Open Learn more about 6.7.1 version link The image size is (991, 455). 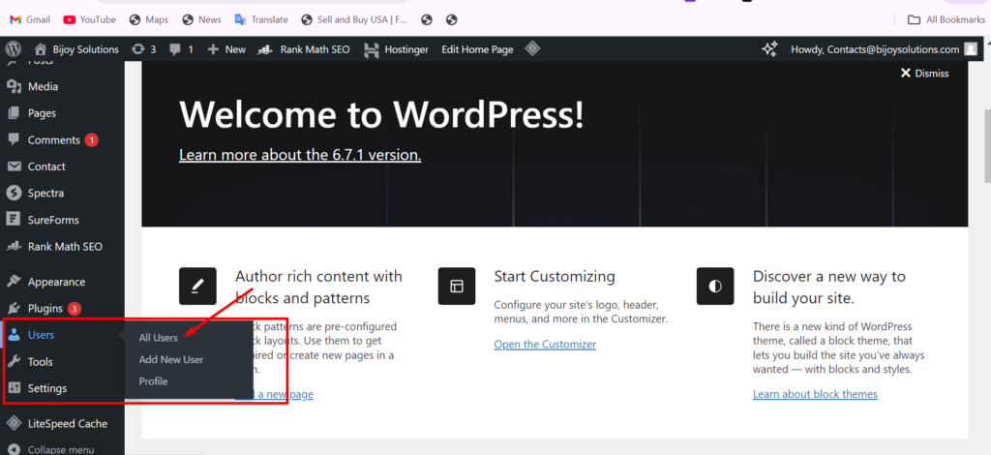(x=300, y=155)
